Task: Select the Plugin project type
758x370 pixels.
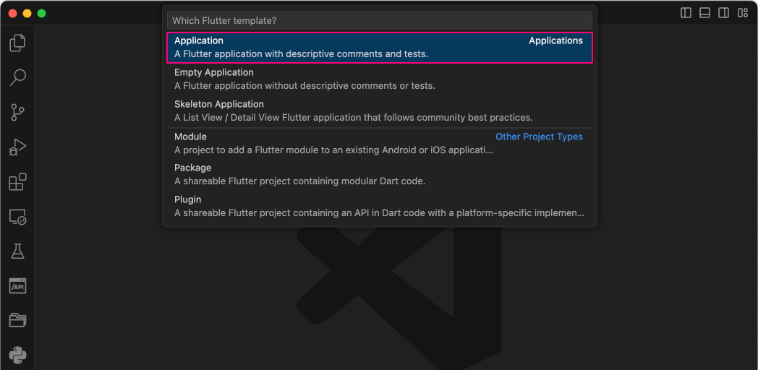Action: point(380,206)
